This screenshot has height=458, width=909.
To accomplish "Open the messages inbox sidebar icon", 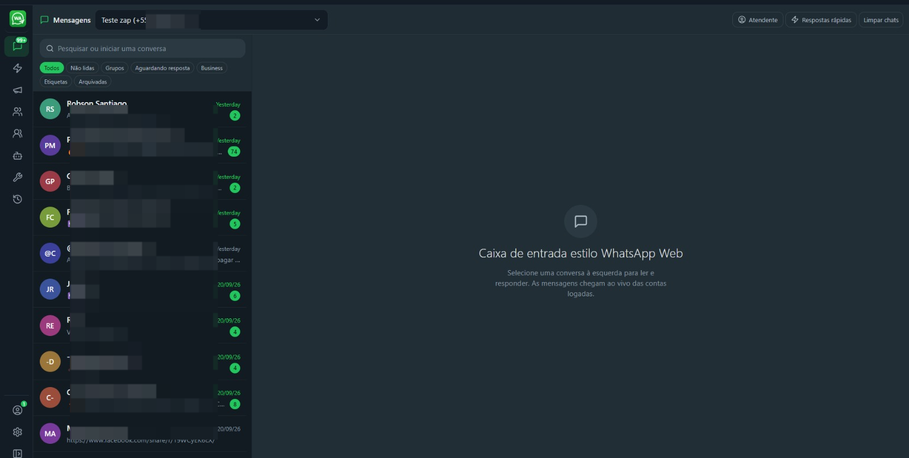I will pyautogui.click(x=17, y=47).
